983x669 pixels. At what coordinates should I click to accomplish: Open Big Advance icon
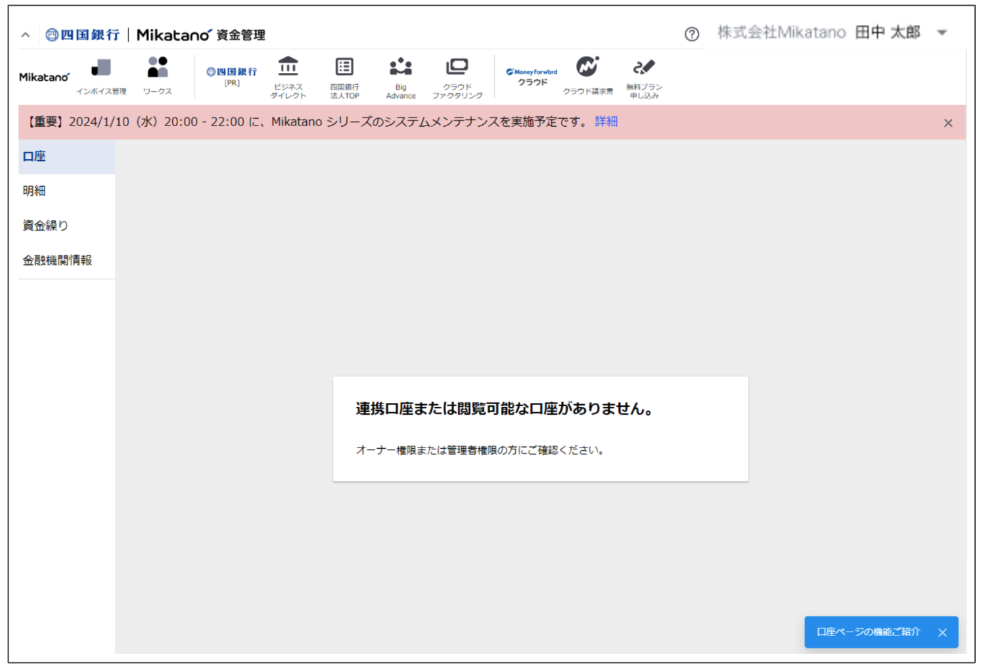[401, 78]
